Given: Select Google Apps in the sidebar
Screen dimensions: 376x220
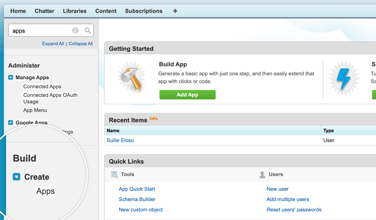Looking at the screenshot, I should point(31,123).
